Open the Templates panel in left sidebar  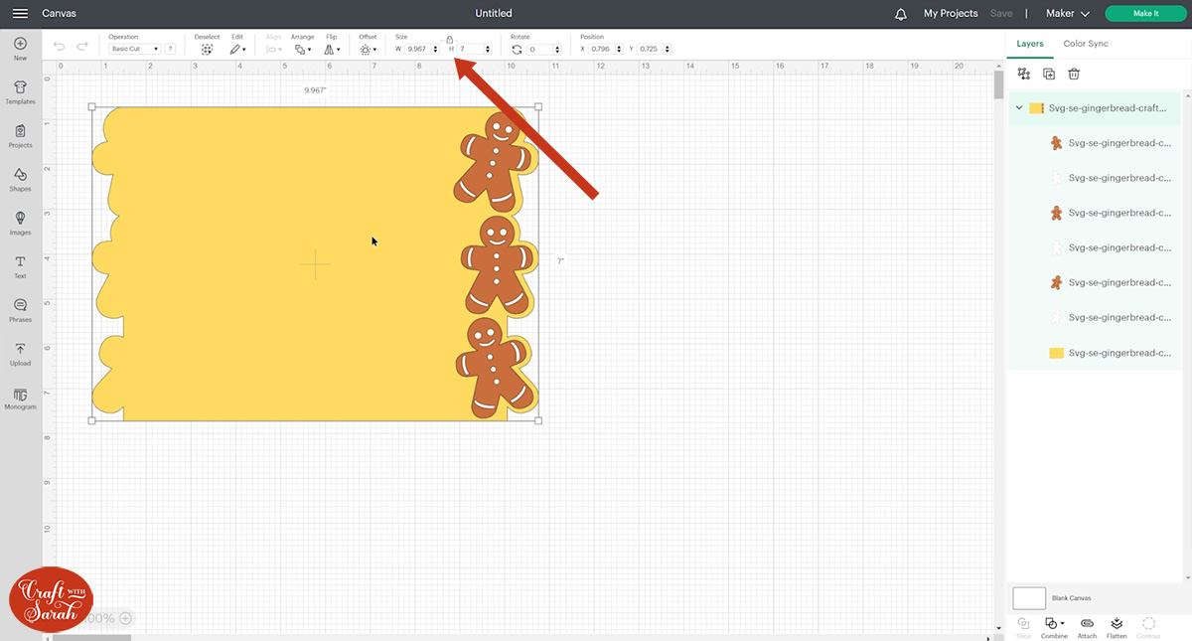[20, 92]
